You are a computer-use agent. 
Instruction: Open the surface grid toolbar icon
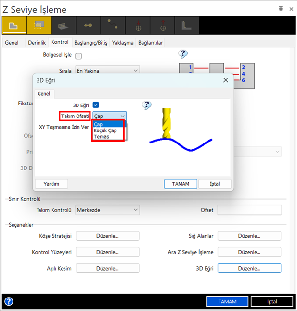tap(64, 26)
